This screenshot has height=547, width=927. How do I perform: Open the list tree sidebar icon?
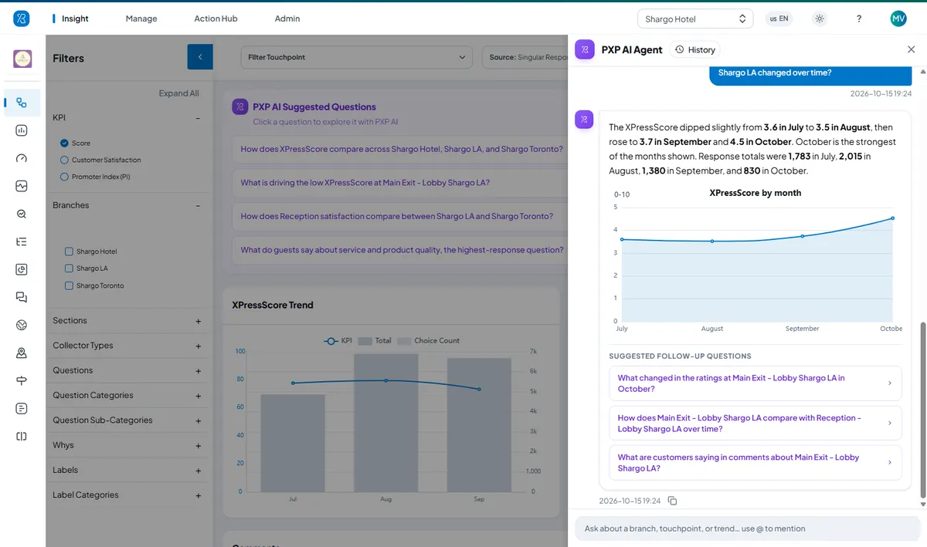[x=22, y=241]
